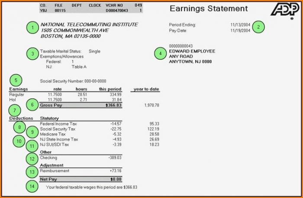Select marker 13 beside Reimbursement
303x198 pixels.
click(x=32, y=172)
